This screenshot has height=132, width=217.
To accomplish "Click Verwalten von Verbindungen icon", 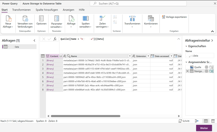I will pos(25,19).
